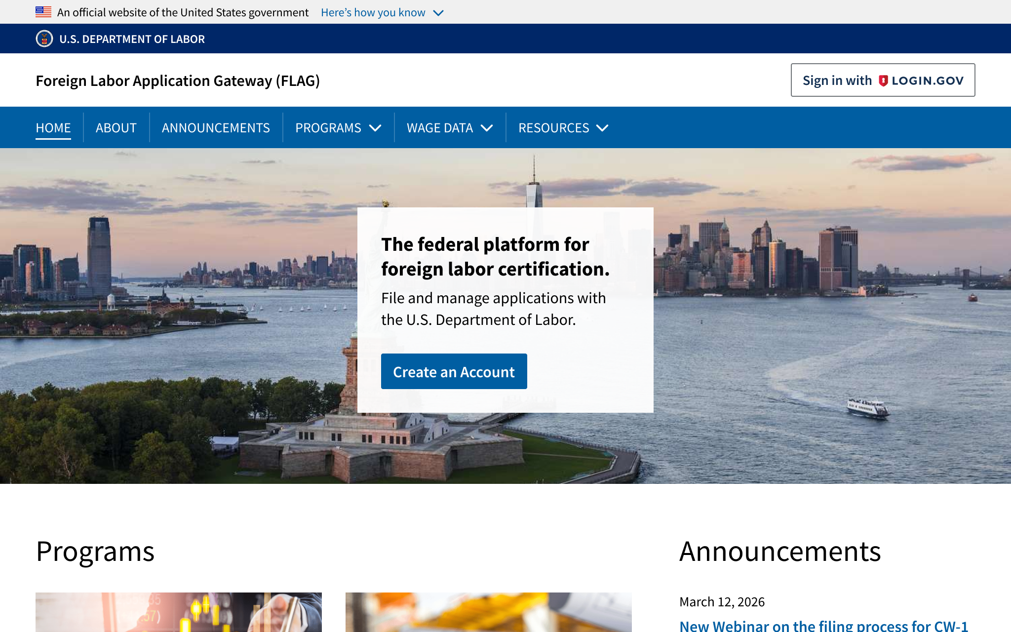
Task: Open the ABOUT nav item
Action: (x=116, y=128)
